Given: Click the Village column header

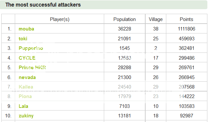Looking at the screenshot, I should tap(156, 19).
